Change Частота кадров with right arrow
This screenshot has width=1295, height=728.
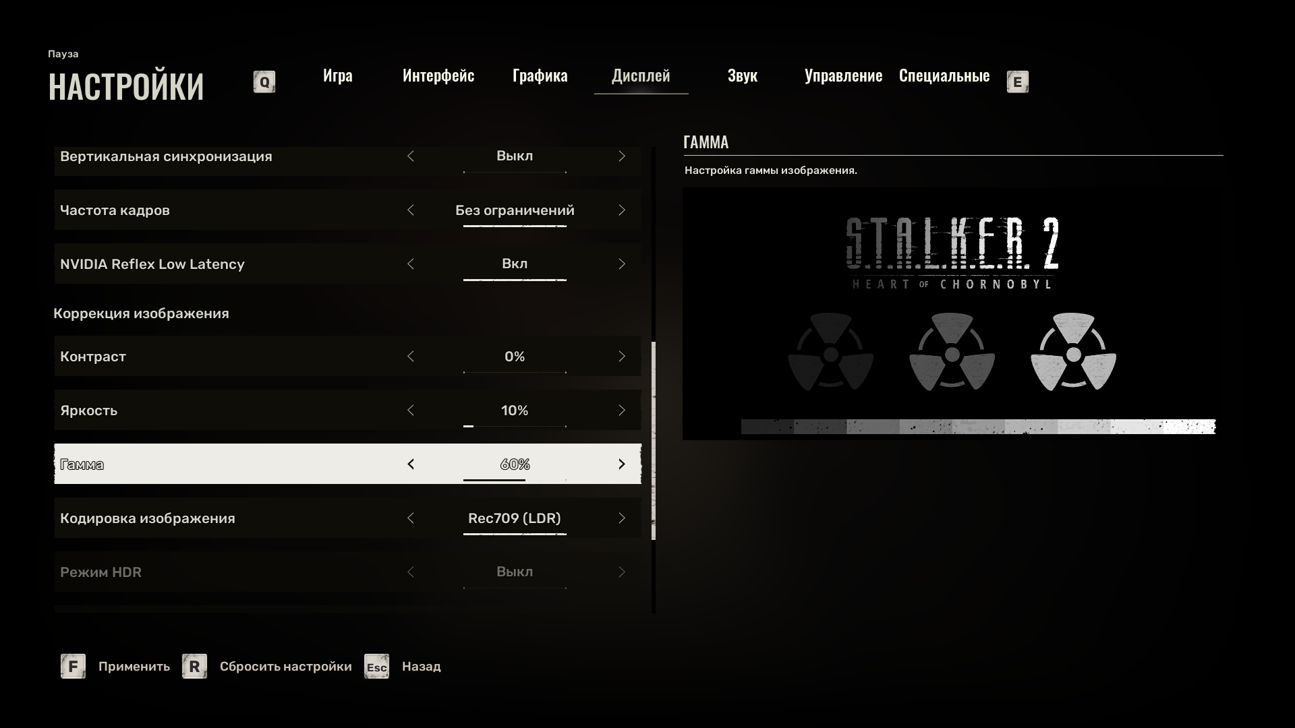point(621,210)
